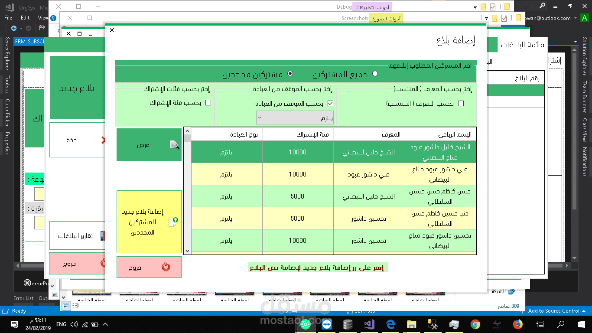The height and width of the screenshot is (333, 592).
Task: Click the حذف button in background window
Action: point(77,140)
